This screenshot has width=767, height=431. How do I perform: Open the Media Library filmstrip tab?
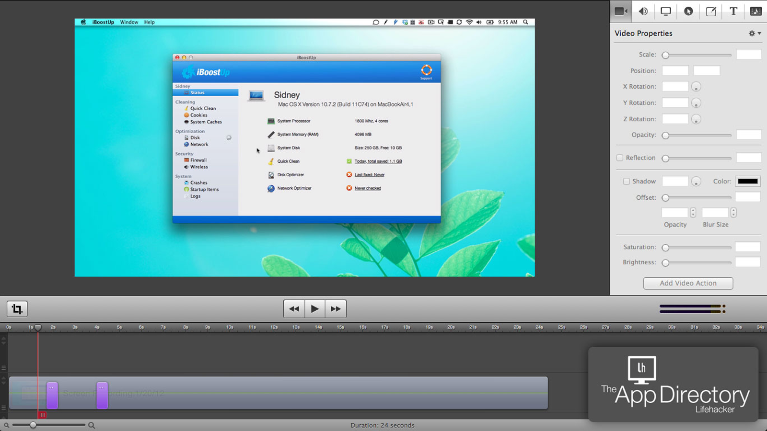756,11
